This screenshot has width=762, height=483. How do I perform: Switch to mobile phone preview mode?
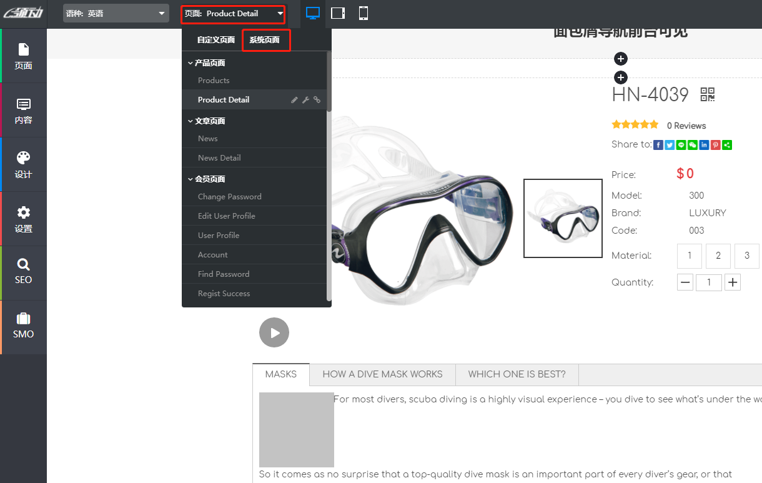364,13
